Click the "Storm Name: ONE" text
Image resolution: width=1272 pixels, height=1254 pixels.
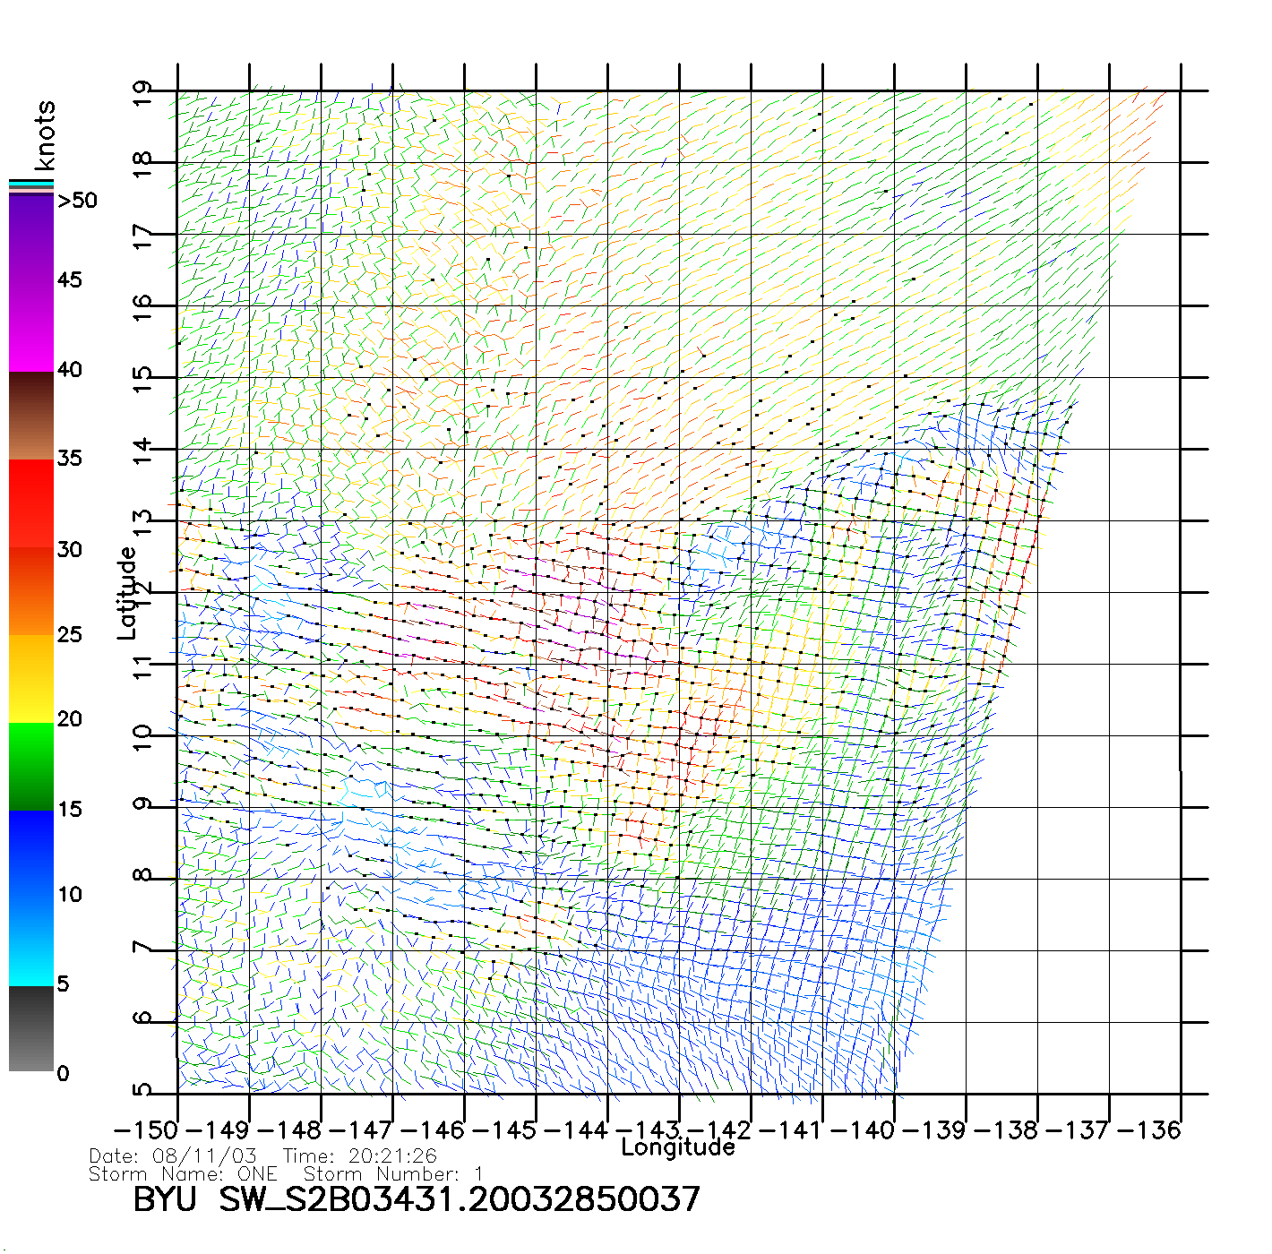pos(183,1174)
